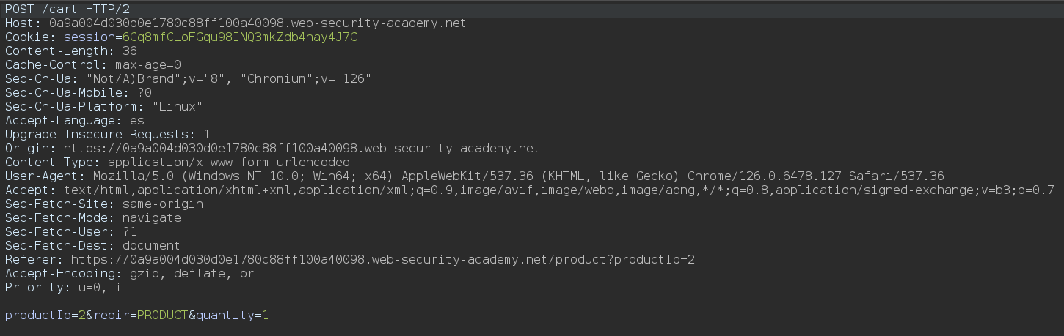
Task: Click the User-Agent Mozilla string
Action: click(x=518, y=176)
